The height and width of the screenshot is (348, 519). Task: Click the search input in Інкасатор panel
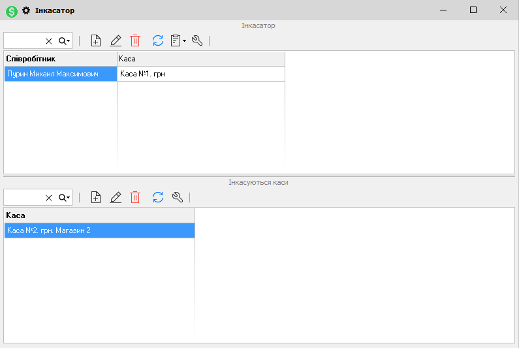tap(24, 41)
